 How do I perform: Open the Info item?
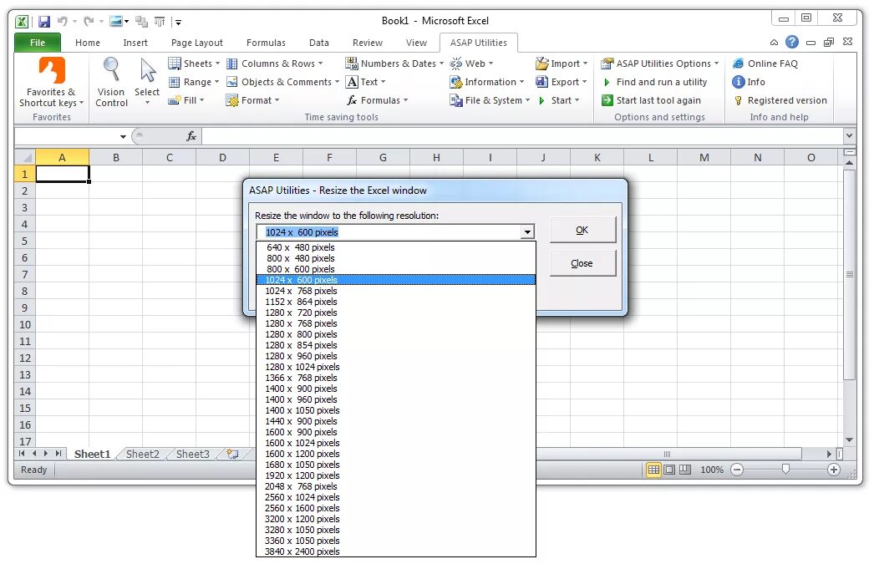pos(749,82)
